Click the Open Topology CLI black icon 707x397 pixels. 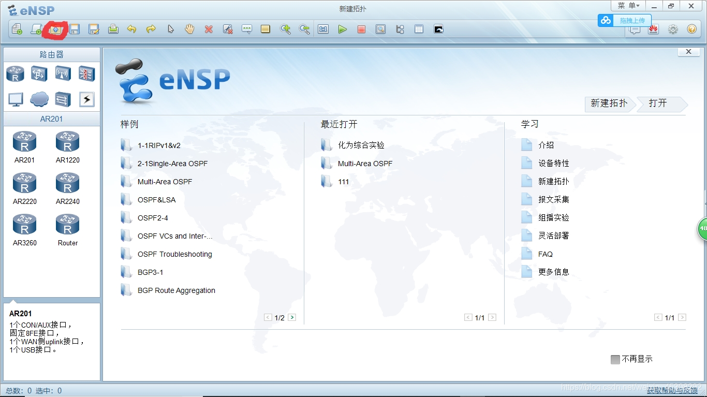438,30
